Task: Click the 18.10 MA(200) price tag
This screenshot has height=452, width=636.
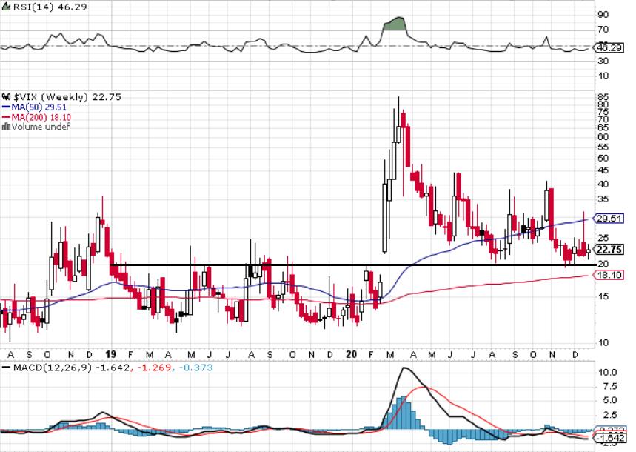Action: [609, 276]
